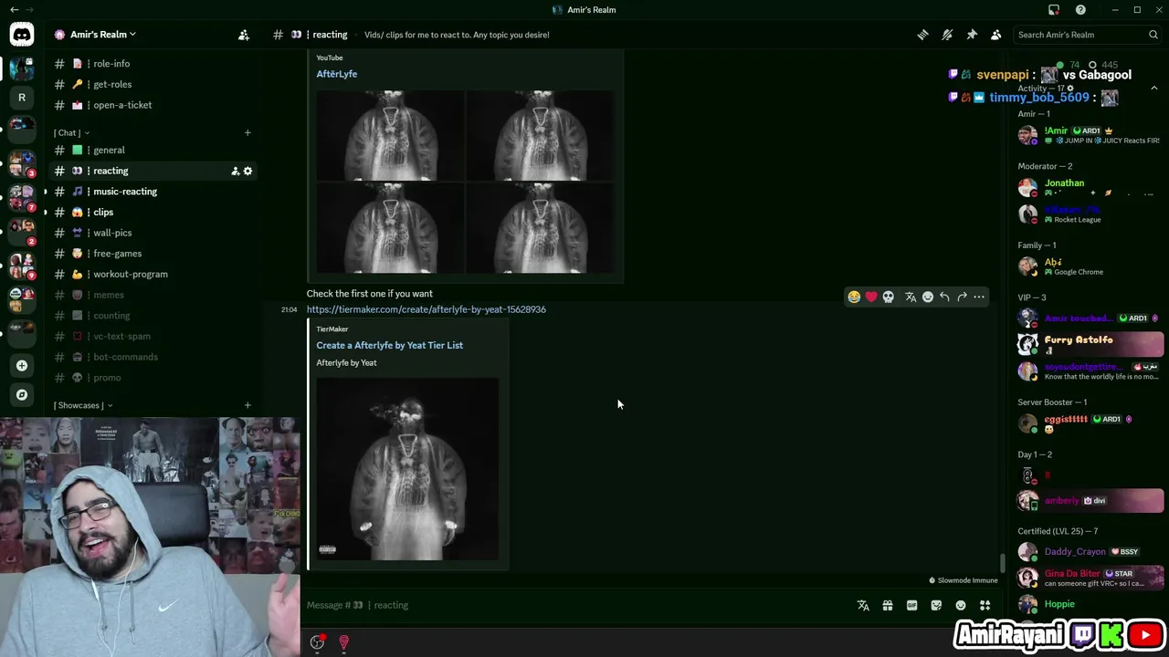Image resolution: width=1169 pixels, height=657 pixels.
Task: Switch to the clips channel
Action: click(153, 212)
